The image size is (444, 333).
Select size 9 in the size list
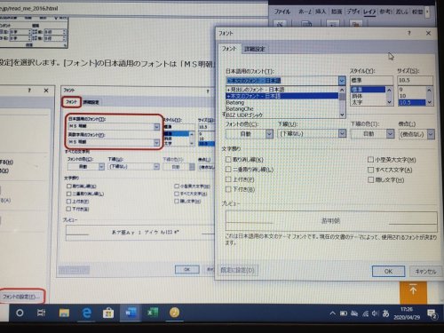[411, 90]
